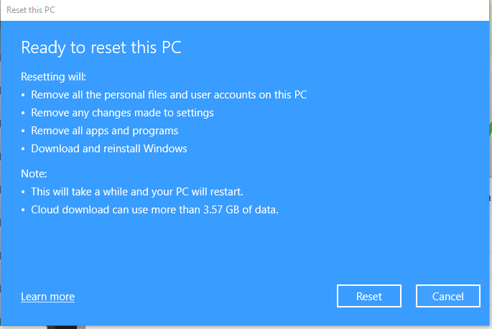Click the empty white title bar area
The image size is (492, 329).
coord(251,10)
